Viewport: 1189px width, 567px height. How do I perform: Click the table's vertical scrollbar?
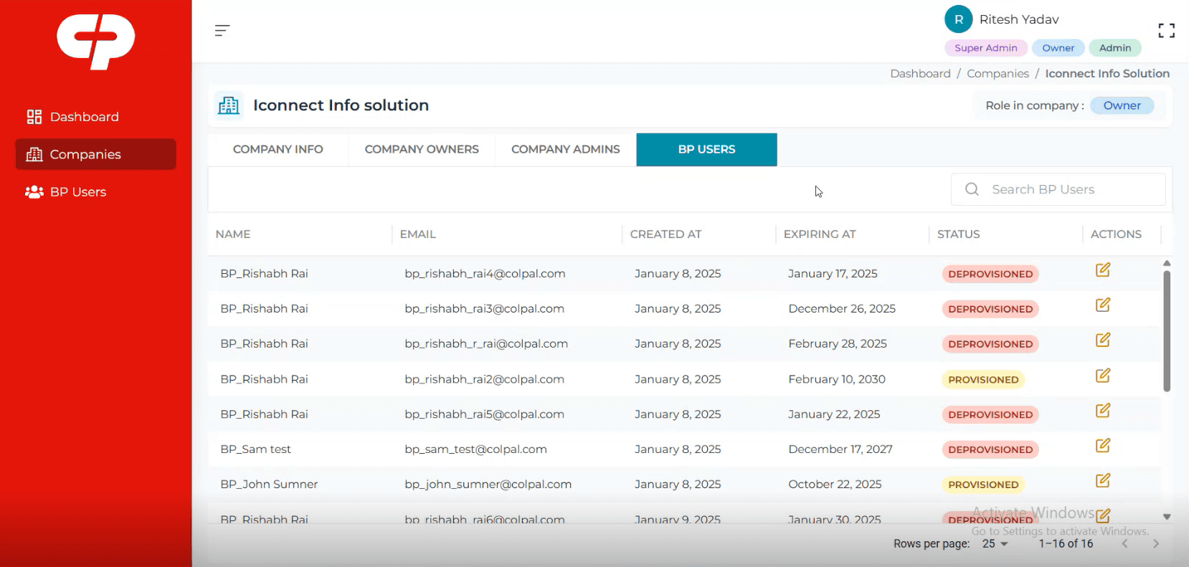click(x=1167, y=330)
